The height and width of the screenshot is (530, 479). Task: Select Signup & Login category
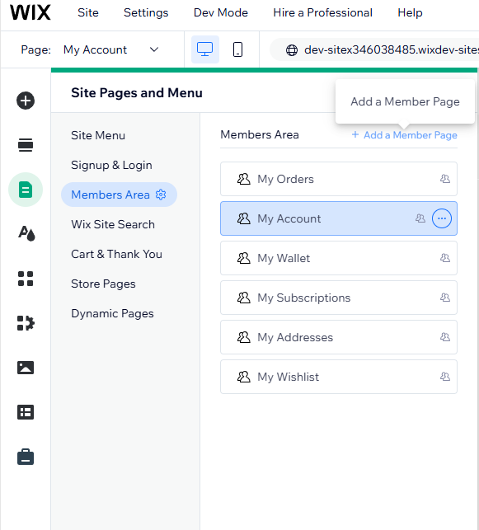coord(111,165)
